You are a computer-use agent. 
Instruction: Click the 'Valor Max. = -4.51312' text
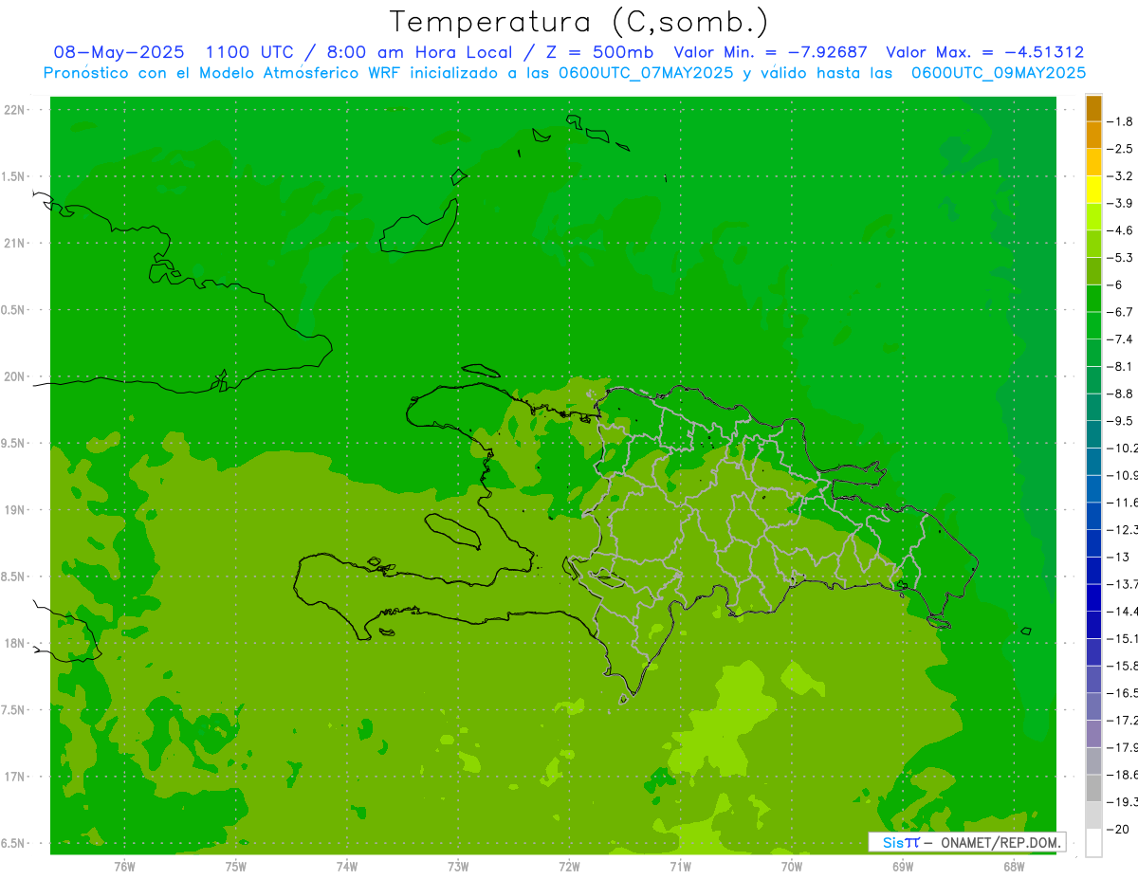[x=985, y=53]
